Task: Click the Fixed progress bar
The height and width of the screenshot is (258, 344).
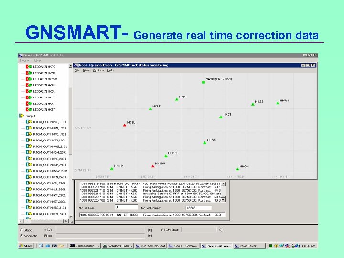Action: click(101, 236)
